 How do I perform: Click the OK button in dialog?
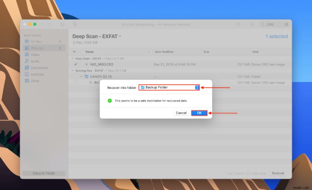tap(199, 113)
